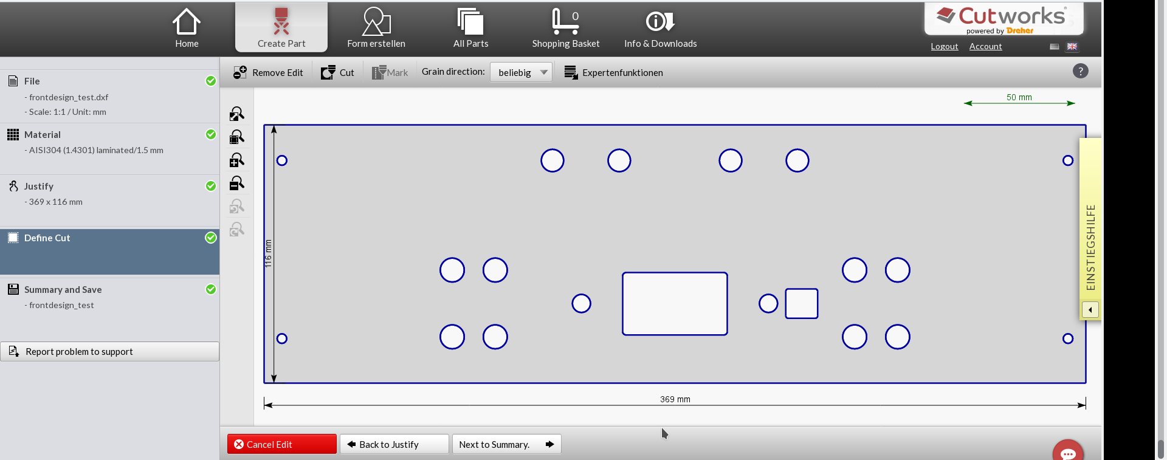Select the circle left of large rectangle
The height and width of the screenshot is (460, 1167).
(581, 303)
